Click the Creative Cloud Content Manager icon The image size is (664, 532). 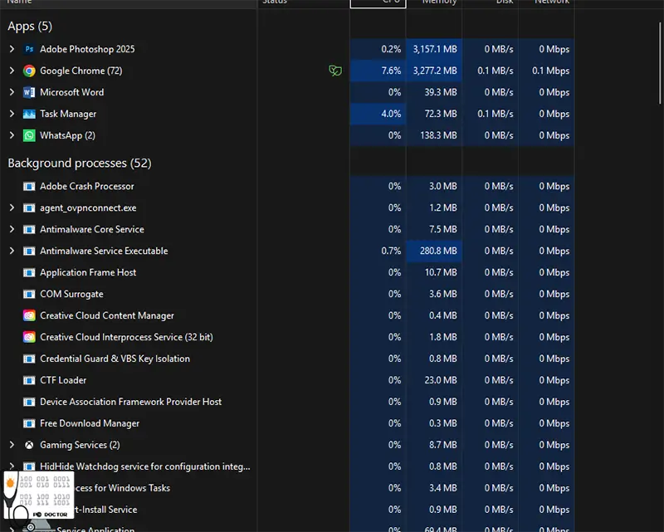click(x=29, y=315)
